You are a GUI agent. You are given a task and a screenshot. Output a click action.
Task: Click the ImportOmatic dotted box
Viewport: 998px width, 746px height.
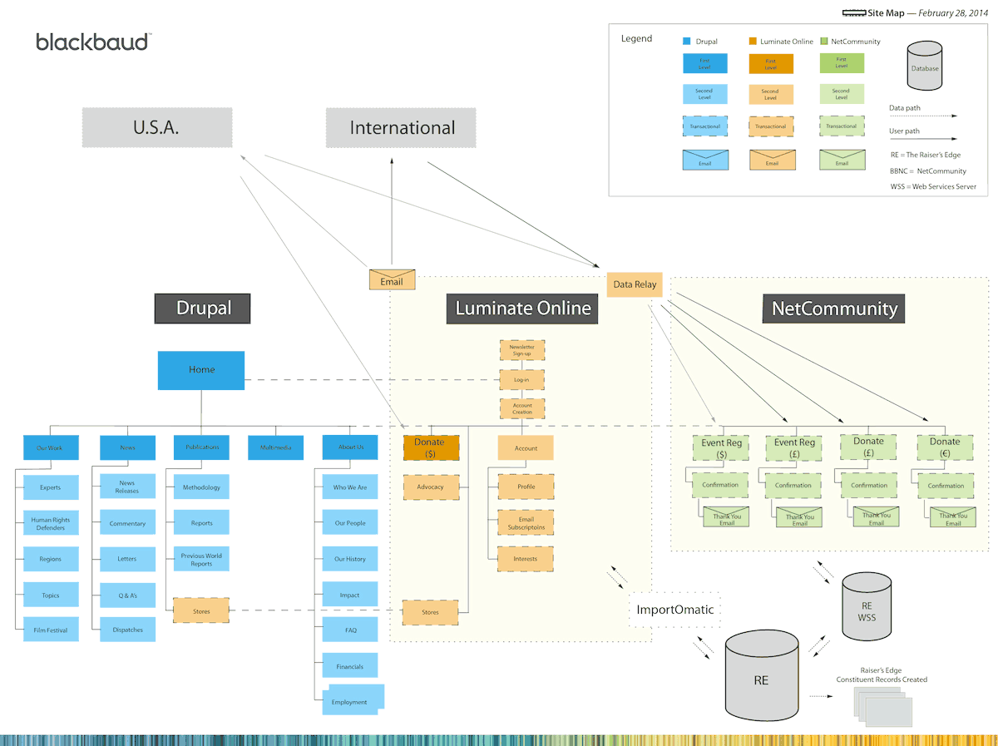tap(675, 610)
